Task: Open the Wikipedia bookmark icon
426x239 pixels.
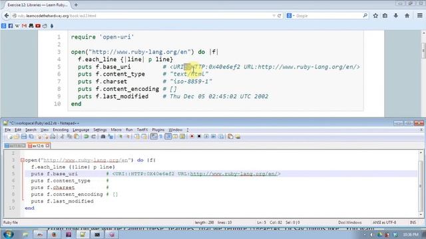Action: click(17, 26)
